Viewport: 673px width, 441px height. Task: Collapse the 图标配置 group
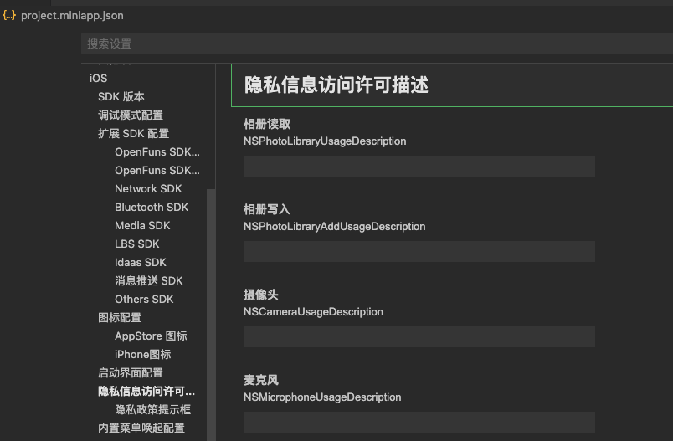[x=120, y=317]
